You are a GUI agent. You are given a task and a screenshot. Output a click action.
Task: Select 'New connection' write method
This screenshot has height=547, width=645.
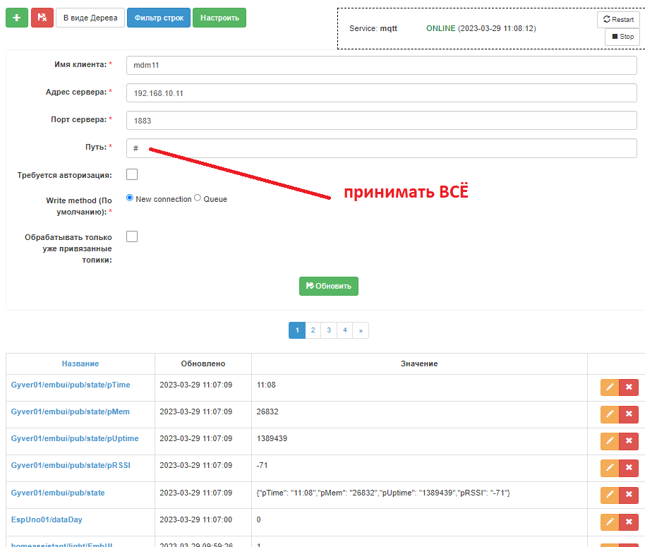[x=130, y=198]
